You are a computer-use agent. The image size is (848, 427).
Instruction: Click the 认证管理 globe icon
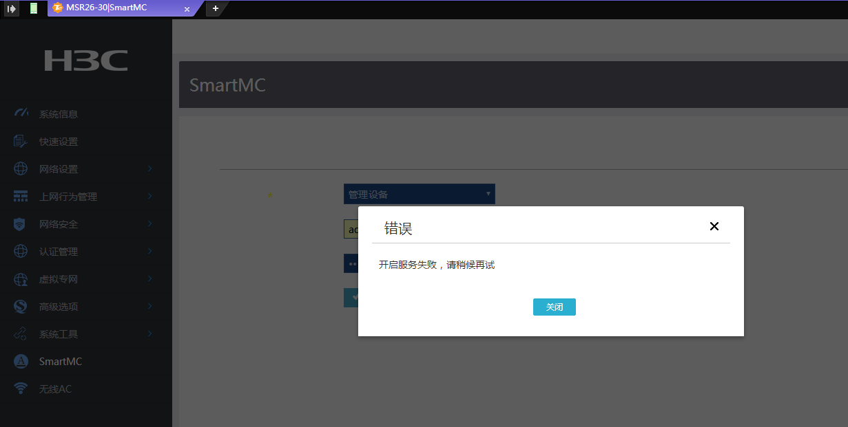pos(21,251)
